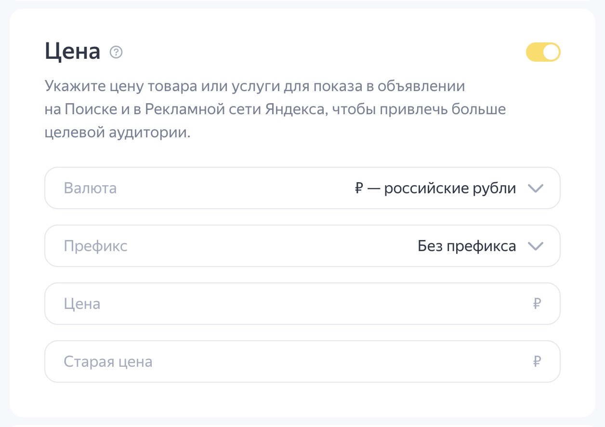
Task: Click the ₽ sign before "российские рубли"
Action: 358,188
